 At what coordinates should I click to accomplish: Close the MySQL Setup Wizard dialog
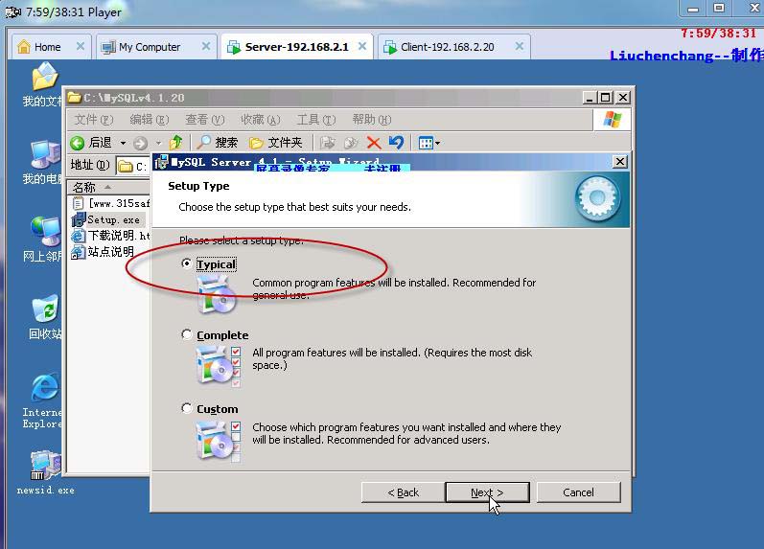619,162
